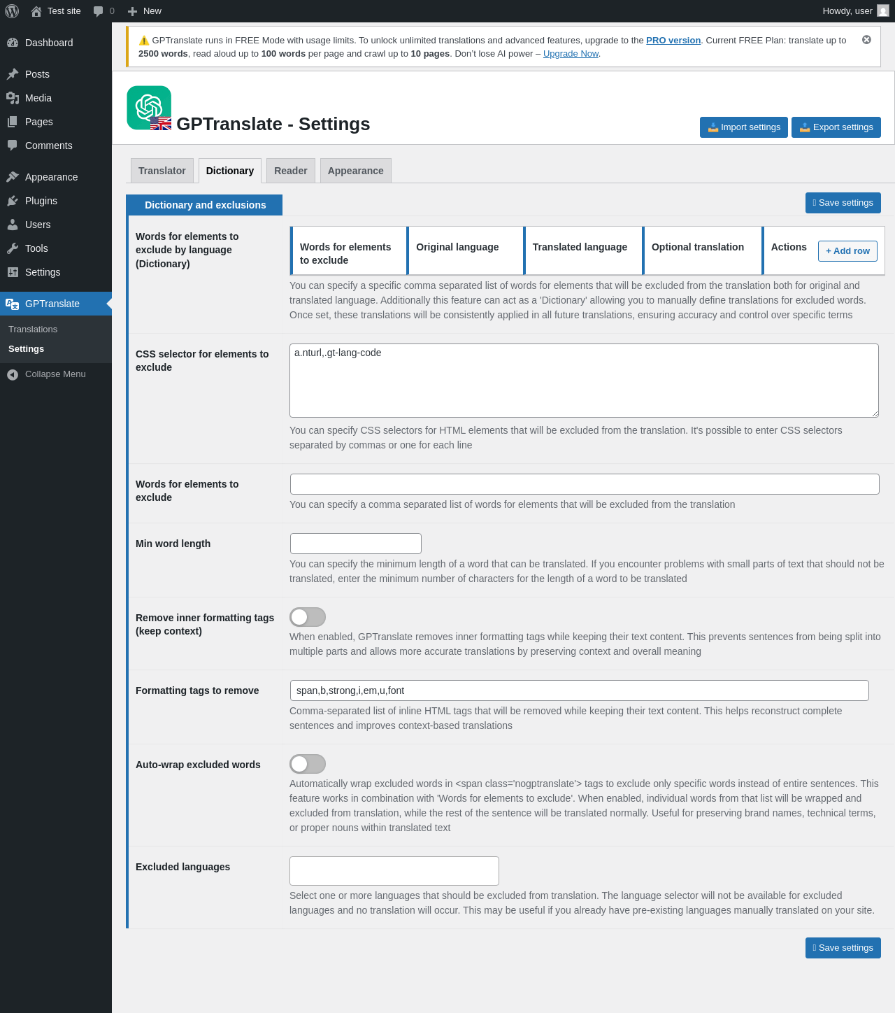895x1013 pixels.
Task: Switch to the Translator tab
Action: [162, 171]
